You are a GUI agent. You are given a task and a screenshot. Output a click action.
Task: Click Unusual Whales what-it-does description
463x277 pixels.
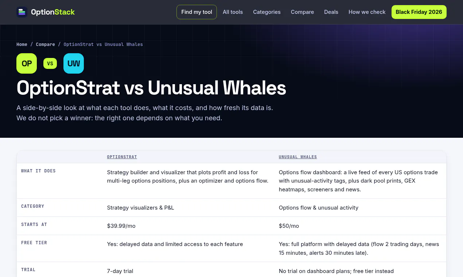point(358,181)
